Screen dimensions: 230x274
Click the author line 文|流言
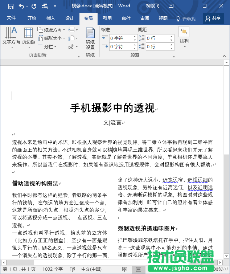112,123
